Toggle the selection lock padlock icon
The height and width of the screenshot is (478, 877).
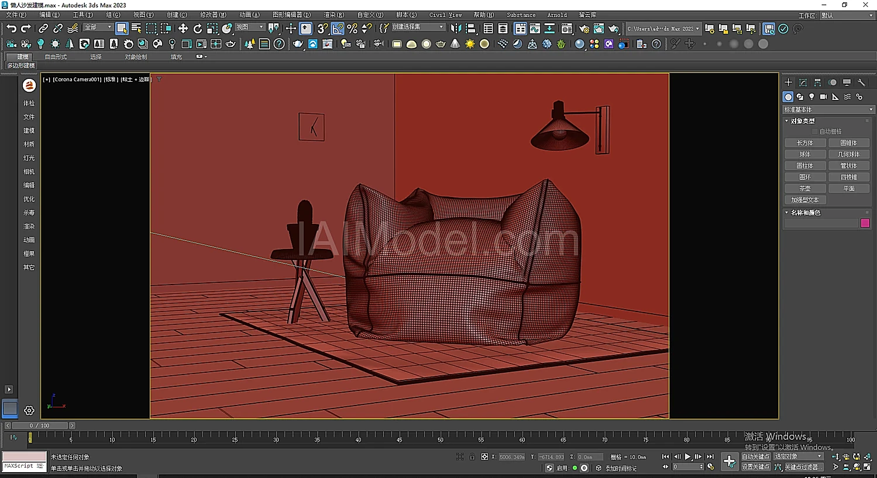(472, 456)
